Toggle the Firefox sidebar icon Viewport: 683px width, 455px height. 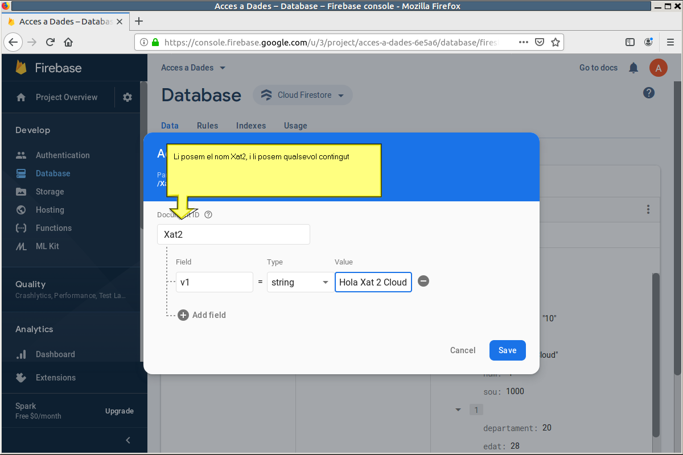click(x=630, y=42)
